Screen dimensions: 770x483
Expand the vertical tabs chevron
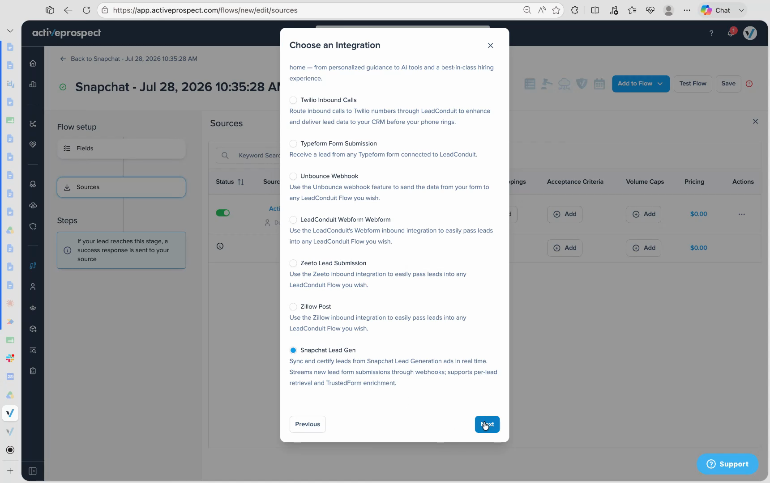[x=10, y=31]
